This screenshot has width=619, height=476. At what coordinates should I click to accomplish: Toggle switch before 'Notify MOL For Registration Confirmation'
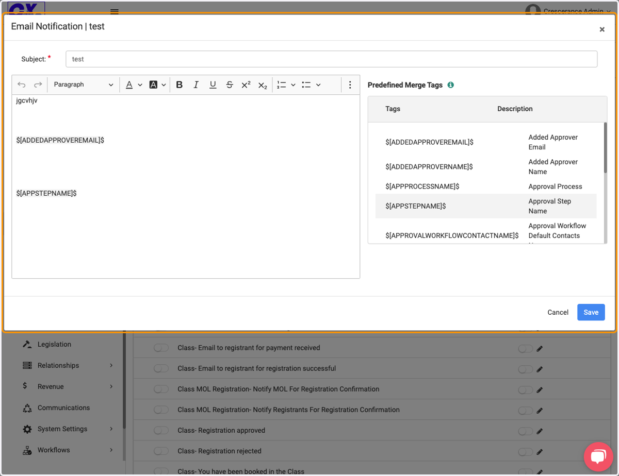coord(161,389)
